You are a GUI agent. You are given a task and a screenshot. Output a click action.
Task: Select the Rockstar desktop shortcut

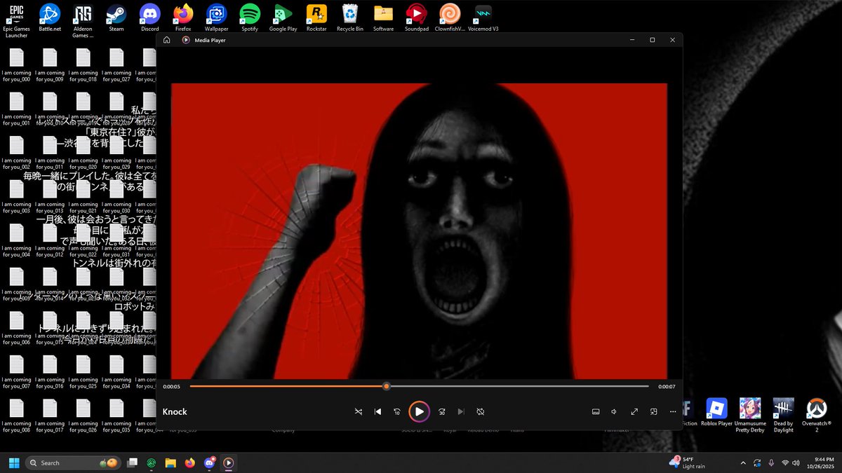(x=316, y=18)
